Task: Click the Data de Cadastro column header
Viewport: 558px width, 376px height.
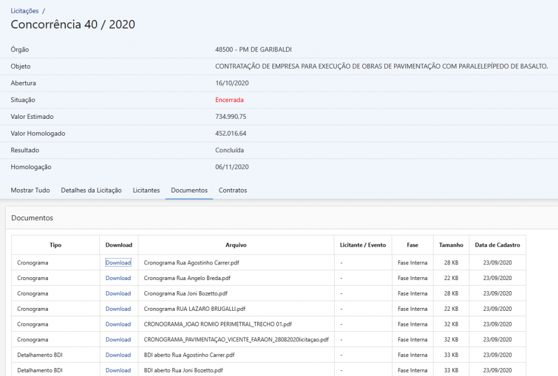Action: [x=497, y=245]
